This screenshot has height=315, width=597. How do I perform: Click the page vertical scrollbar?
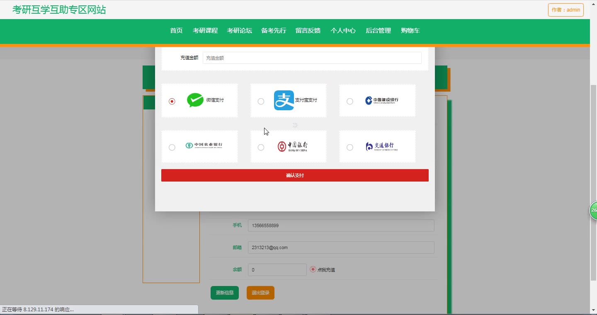click(593, 182)
